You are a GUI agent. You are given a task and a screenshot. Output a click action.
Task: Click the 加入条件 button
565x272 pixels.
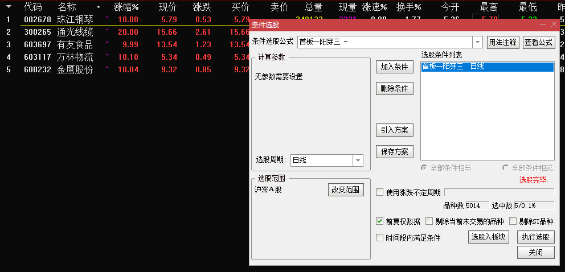click(395, 67)
